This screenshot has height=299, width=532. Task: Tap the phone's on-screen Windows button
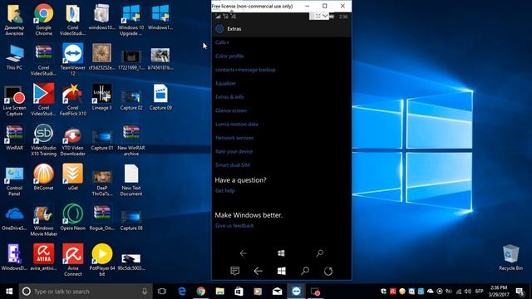(x=281, y=253)
